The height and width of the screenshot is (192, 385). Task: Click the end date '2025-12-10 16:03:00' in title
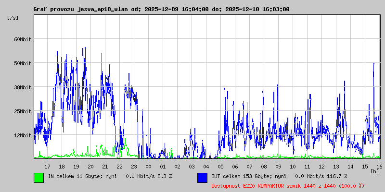click(x=258, y=9)
